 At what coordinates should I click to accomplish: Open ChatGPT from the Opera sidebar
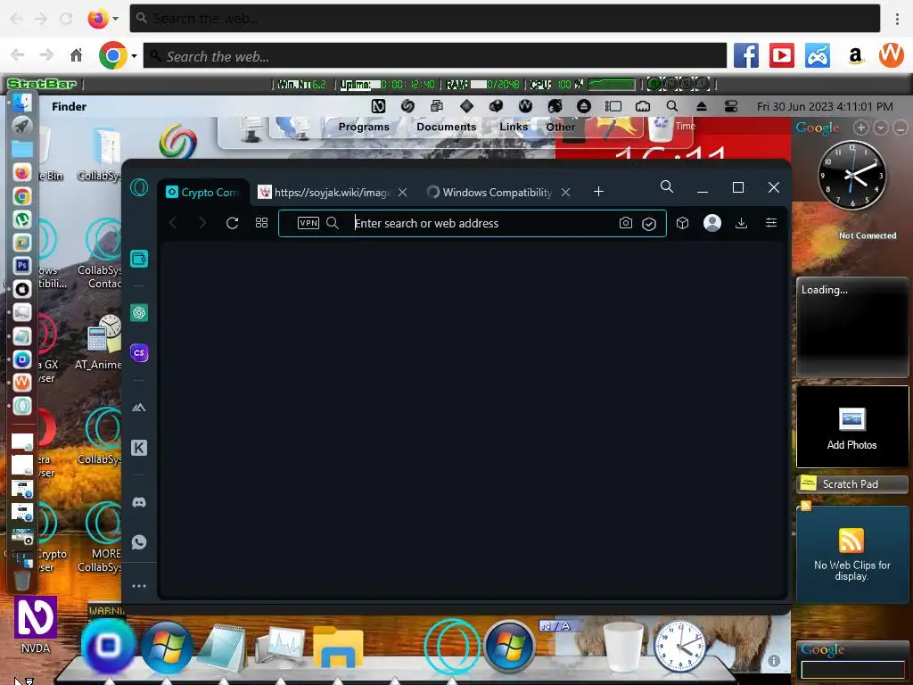[x=138, y=313]
